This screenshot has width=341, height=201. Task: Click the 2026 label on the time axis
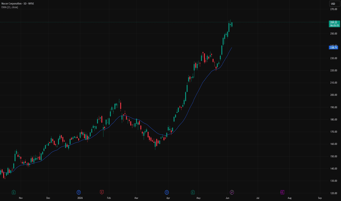[80, 198]
